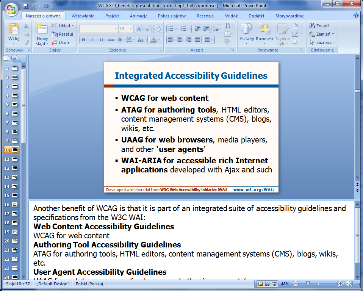The width and height of the screenshot is (363, 291).
Task: Align text right
Action: [188, 40]
